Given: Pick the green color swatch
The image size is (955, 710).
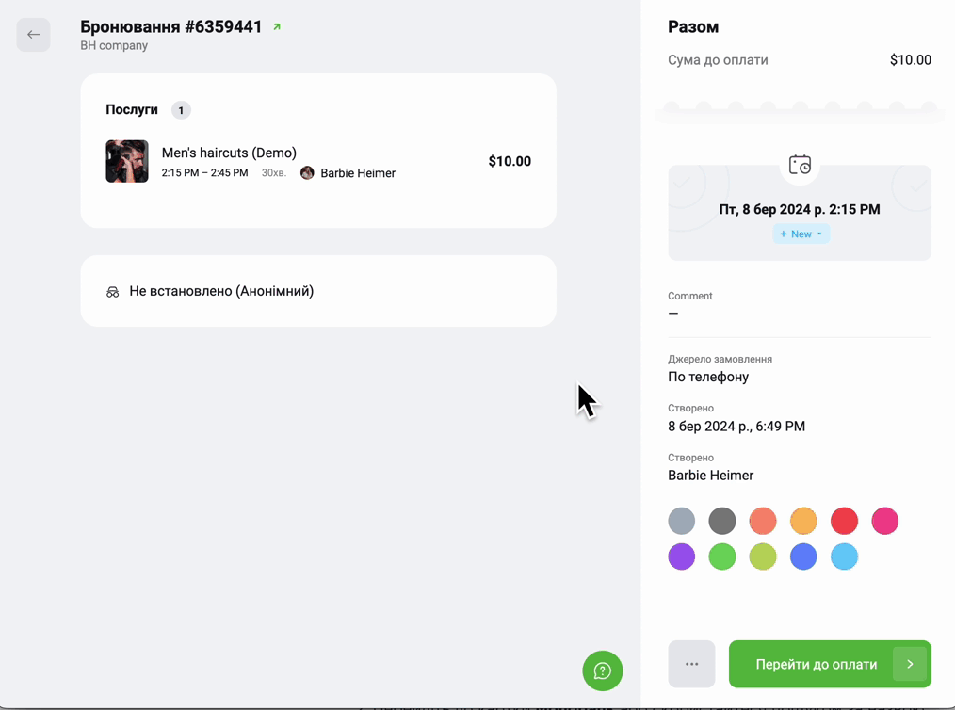Looking at the screenshot, I should pos(722,557).
